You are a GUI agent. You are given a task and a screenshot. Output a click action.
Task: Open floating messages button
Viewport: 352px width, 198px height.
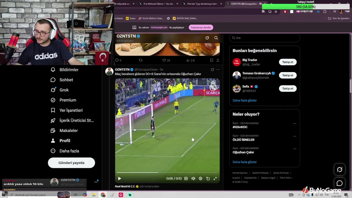click(x=340, y=183)
